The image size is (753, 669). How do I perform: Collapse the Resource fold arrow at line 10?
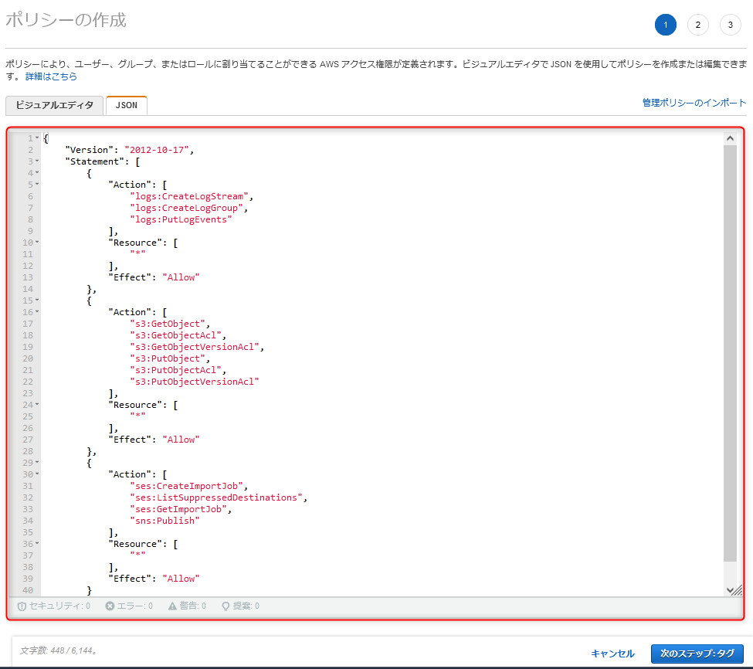coord(37,242)
